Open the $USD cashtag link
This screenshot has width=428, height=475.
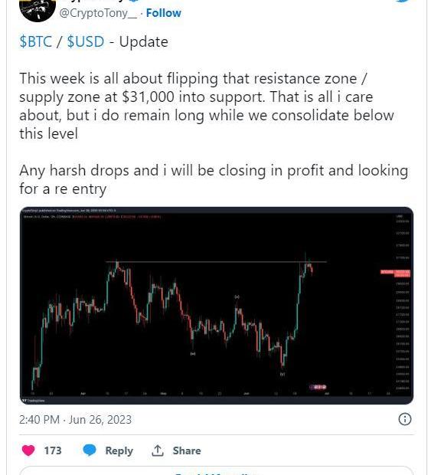point(85,41)
